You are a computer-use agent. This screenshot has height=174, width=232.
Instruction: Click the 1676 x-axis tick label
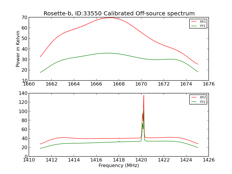(x=209, y=84)
